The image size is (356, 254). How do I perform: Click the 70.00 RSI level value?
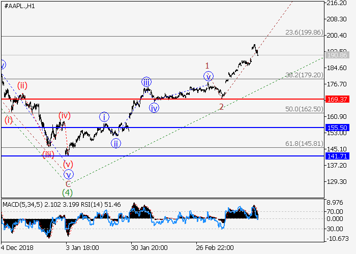point(335,212)
